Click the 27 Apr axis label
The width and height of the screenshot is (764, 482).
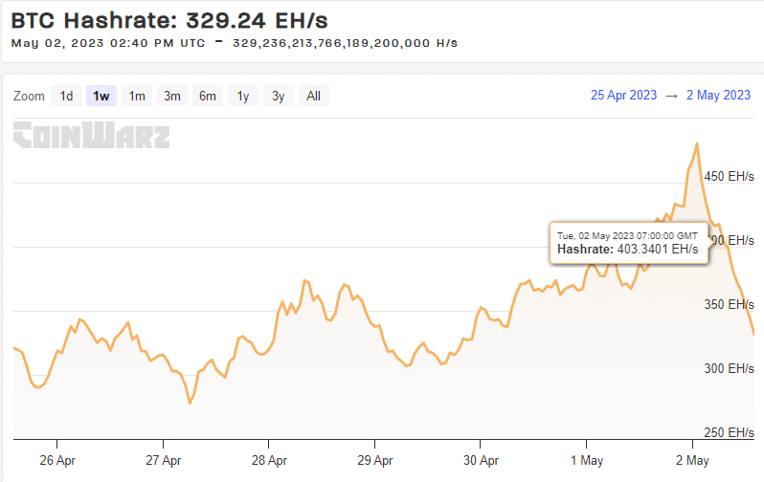[x=163, y=460]
